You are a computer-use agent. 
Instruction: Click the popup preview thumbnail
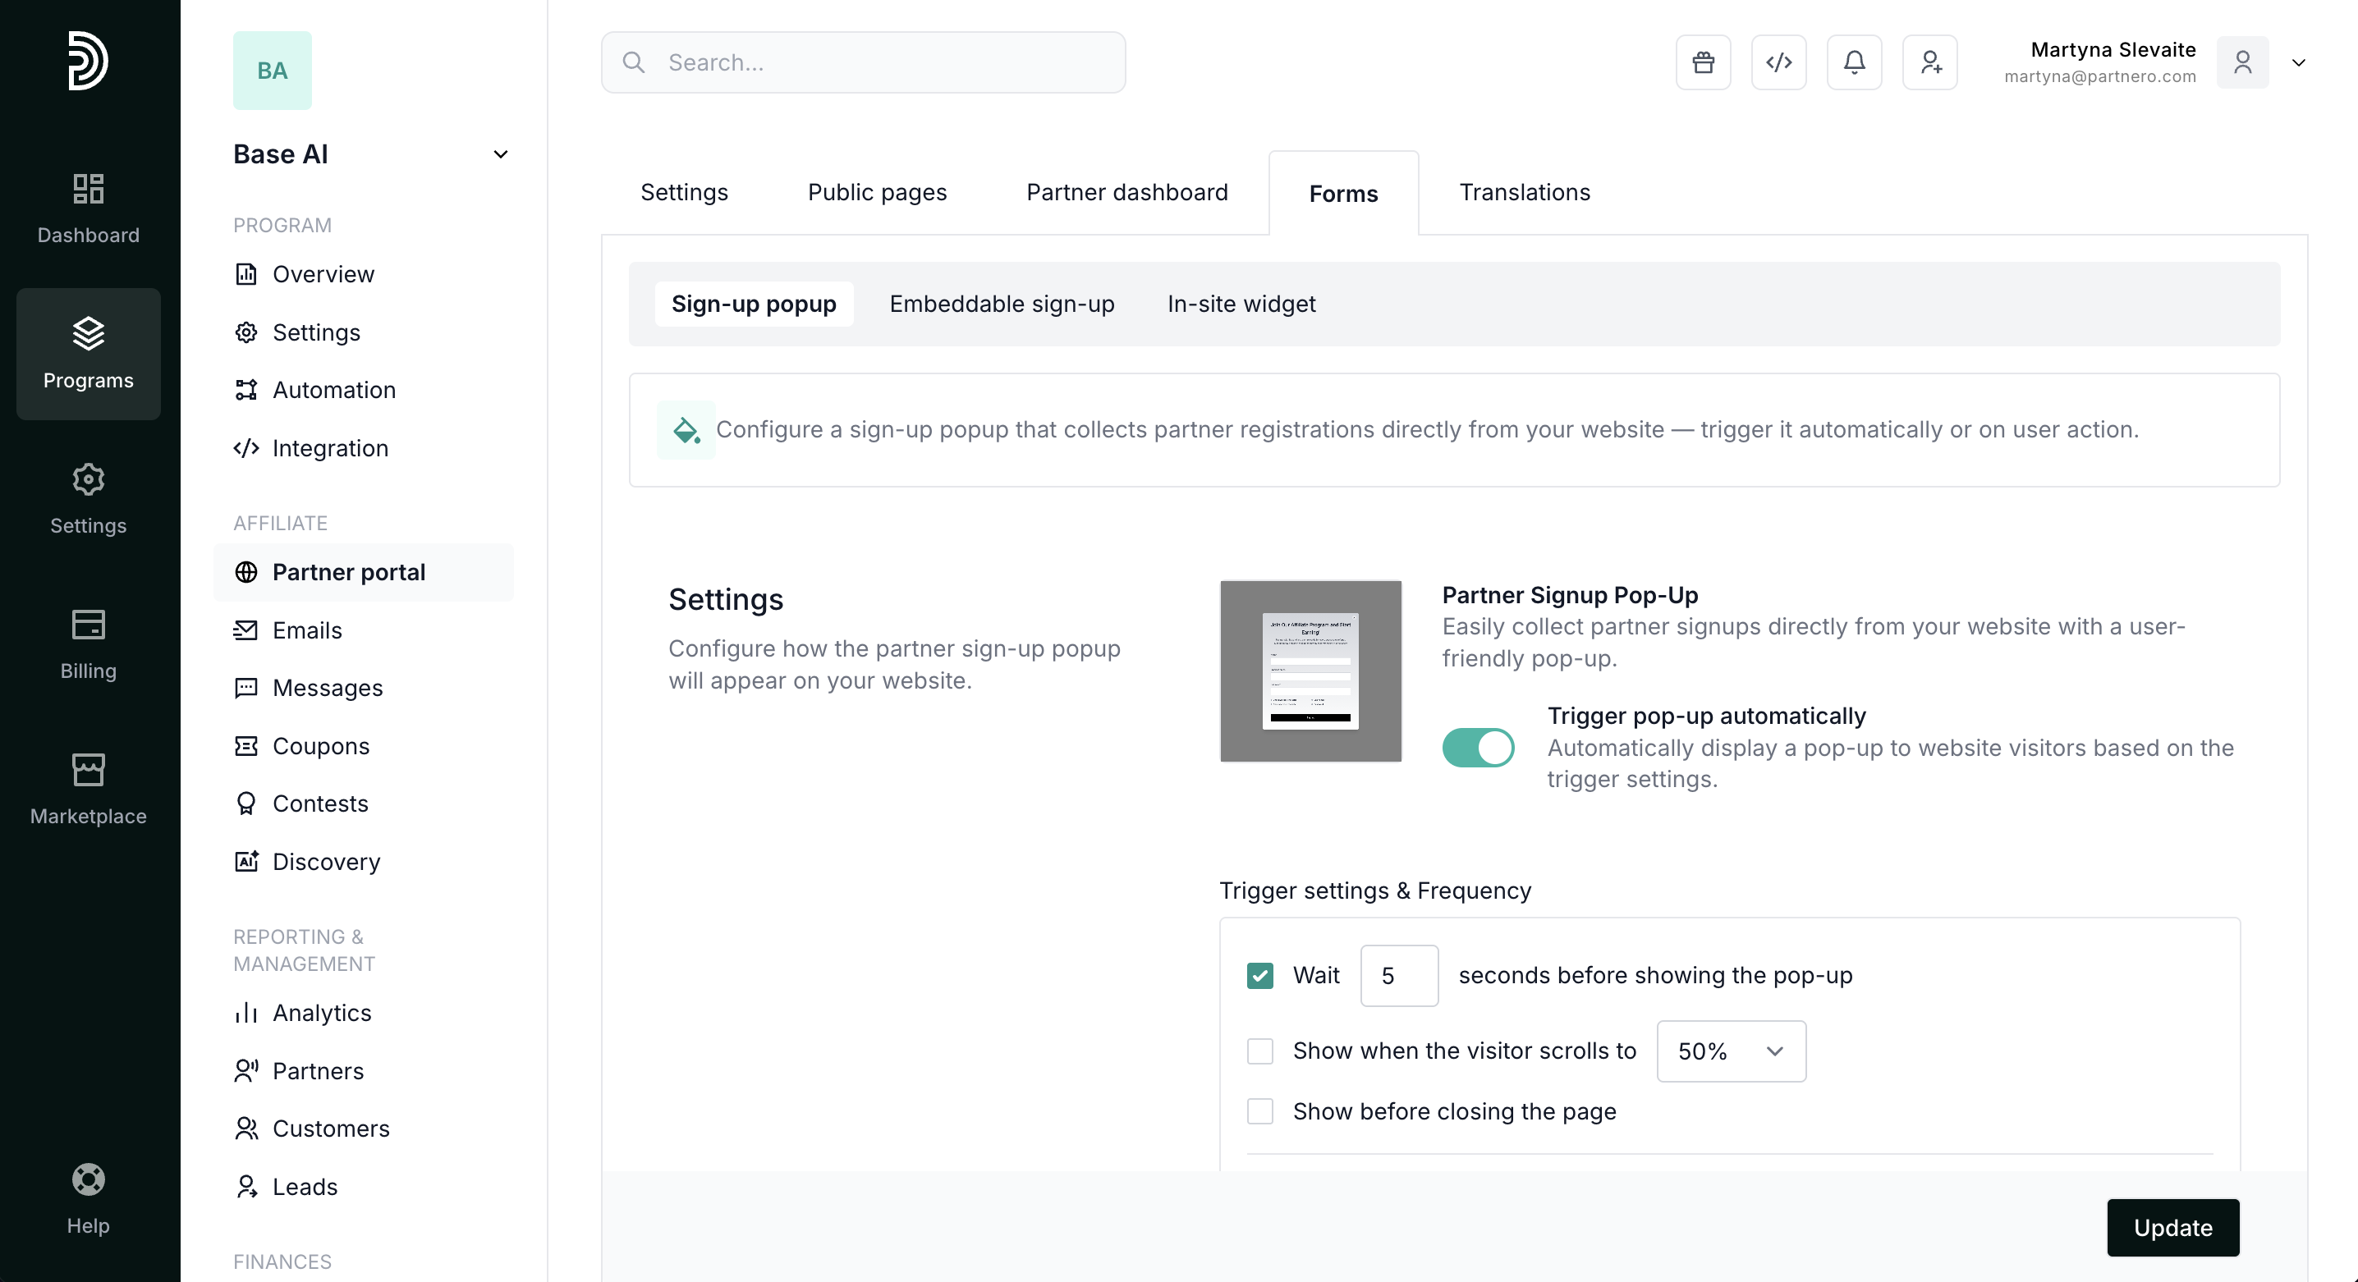point(1310,671)
